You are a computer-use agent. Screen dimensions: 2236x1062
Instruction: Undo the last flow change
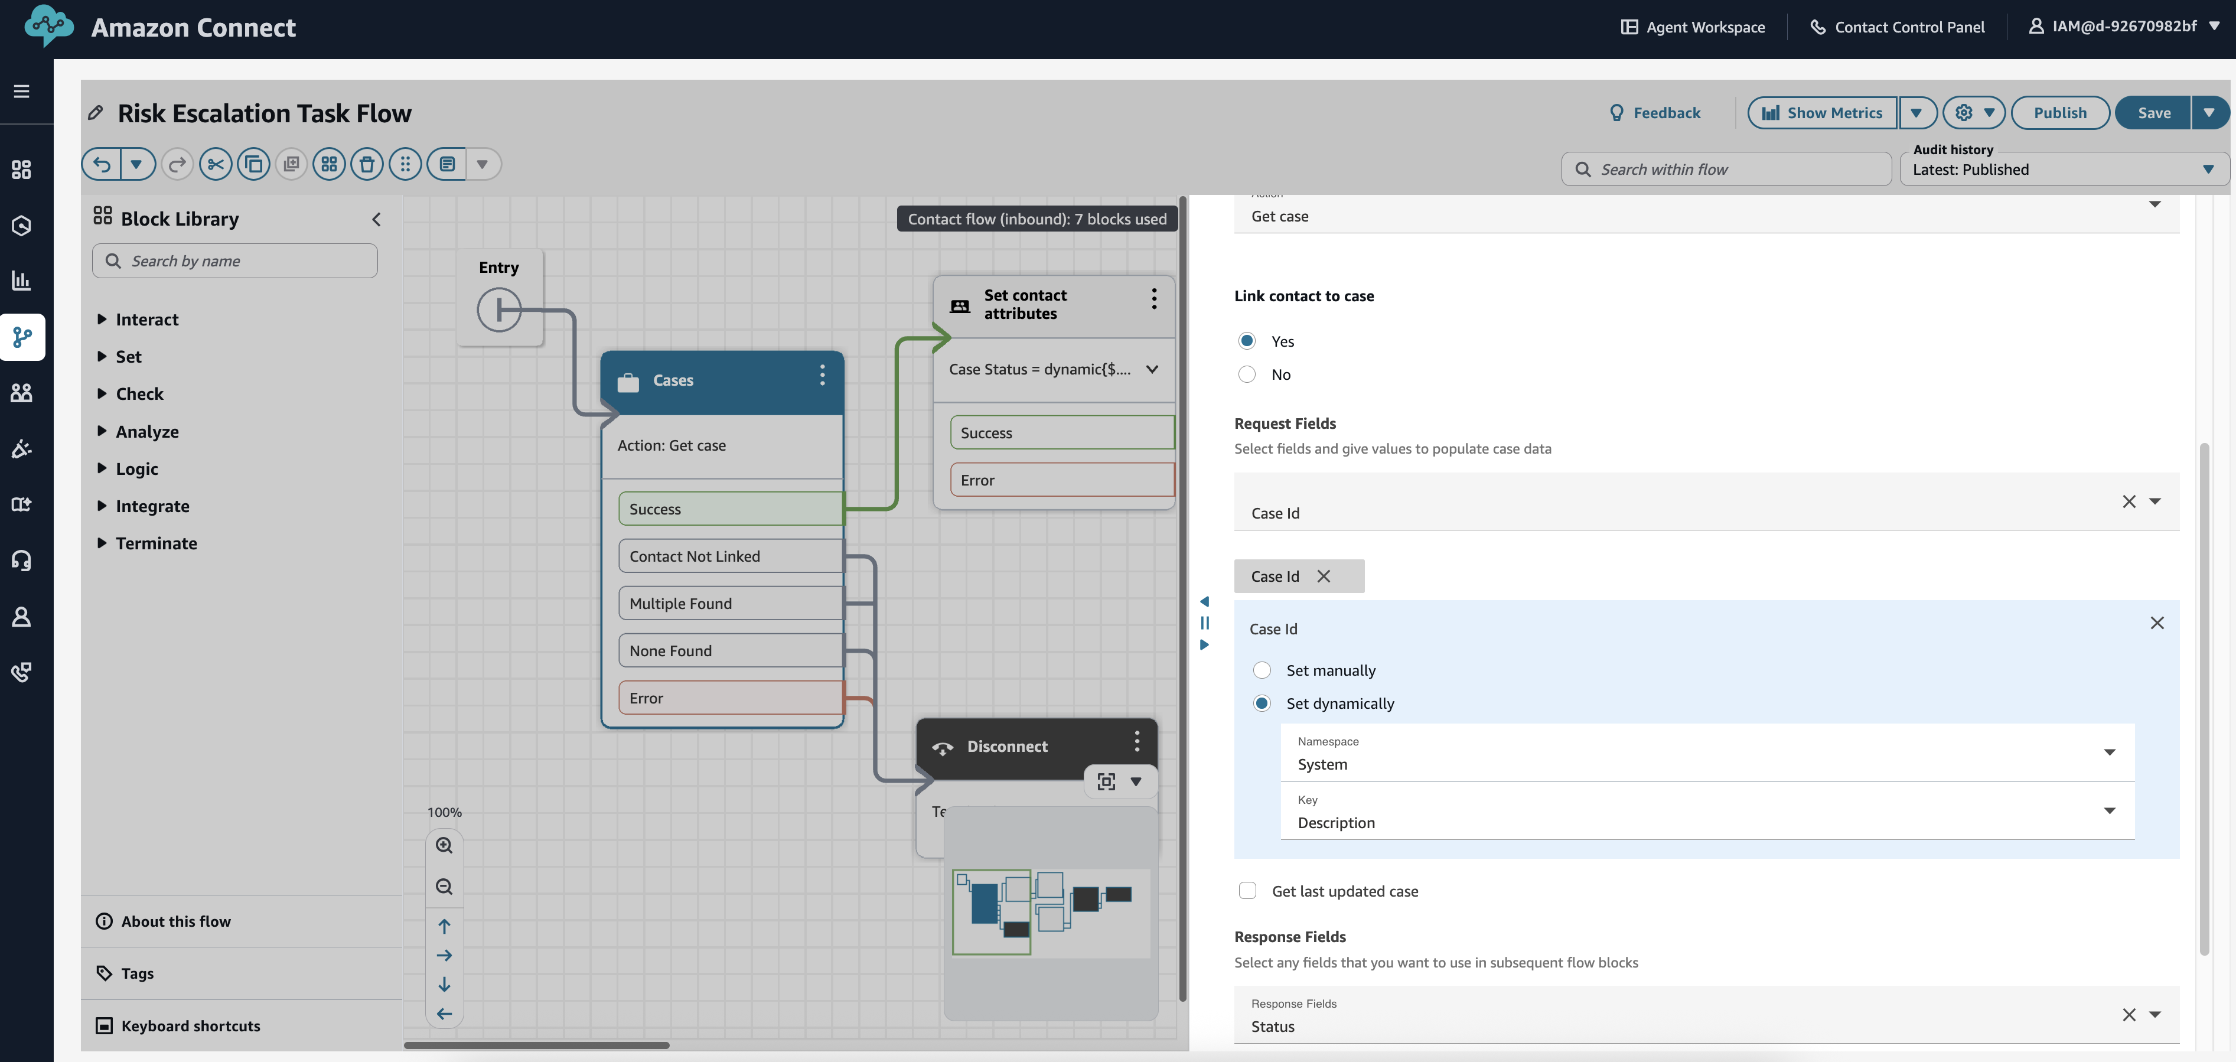click(102, 163)
